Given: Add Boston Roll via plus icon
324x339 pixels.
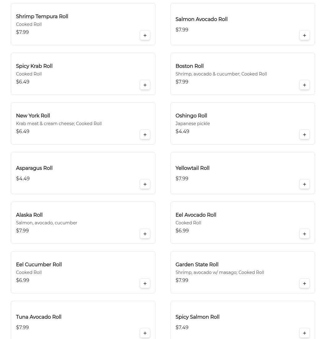Looking at the screenshot, I should click(305, 85).
